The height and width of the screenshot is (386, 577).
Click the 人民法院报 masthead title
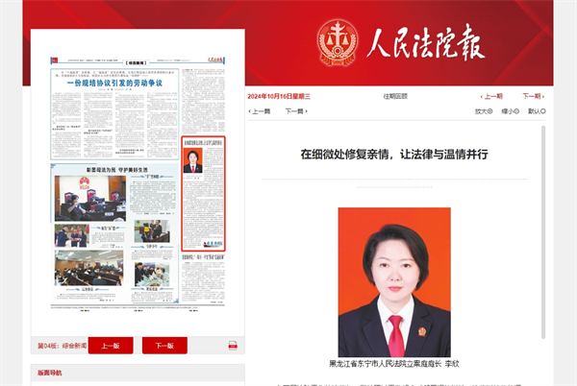426,42
